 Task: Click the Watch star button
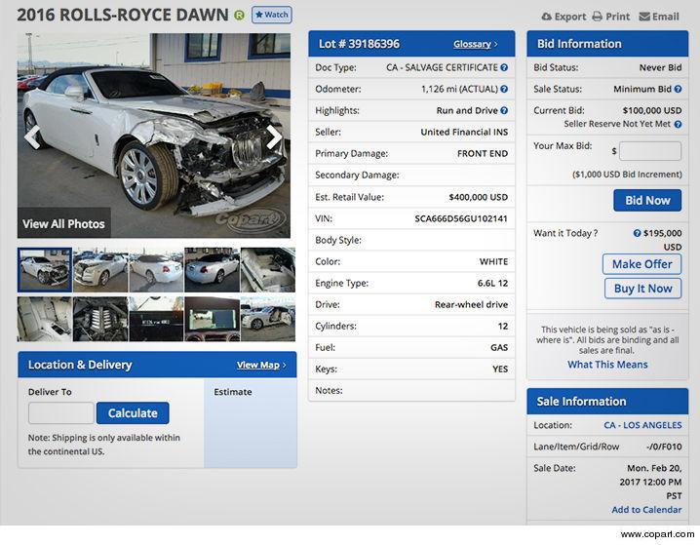271,15
